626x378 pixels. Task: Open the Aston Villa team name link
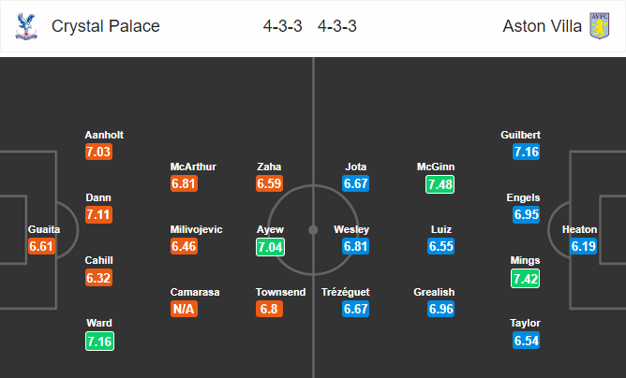(x=543, y=26)
